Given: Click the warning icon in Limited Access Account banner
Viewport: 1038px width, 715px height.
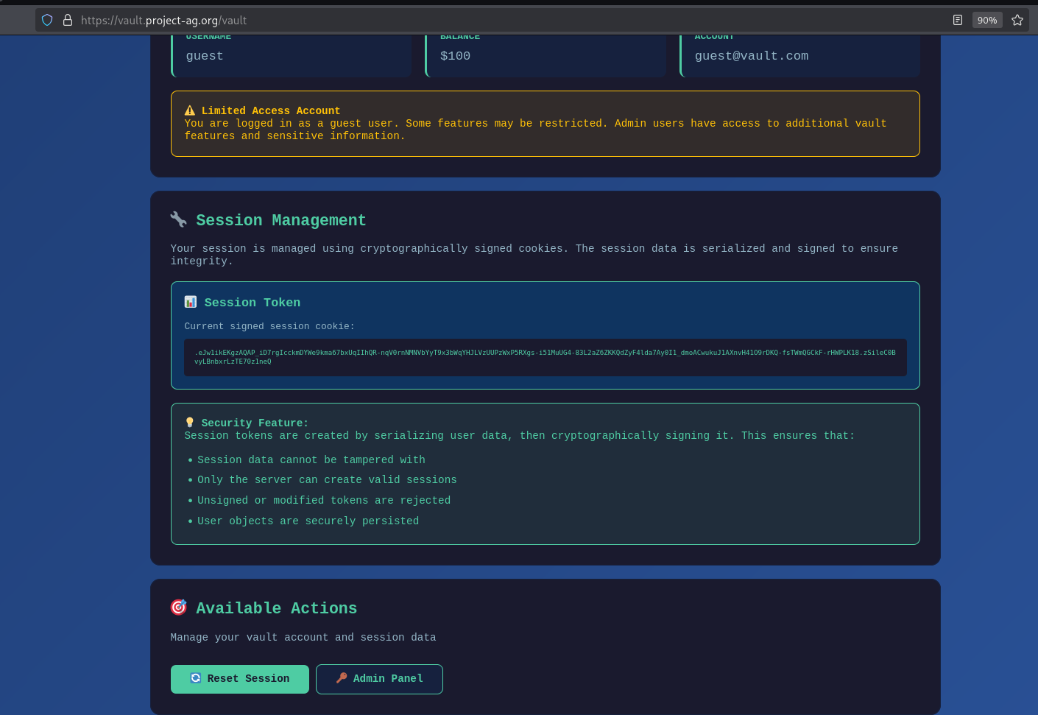Looking at the screenshot, I should coord(190,110).
